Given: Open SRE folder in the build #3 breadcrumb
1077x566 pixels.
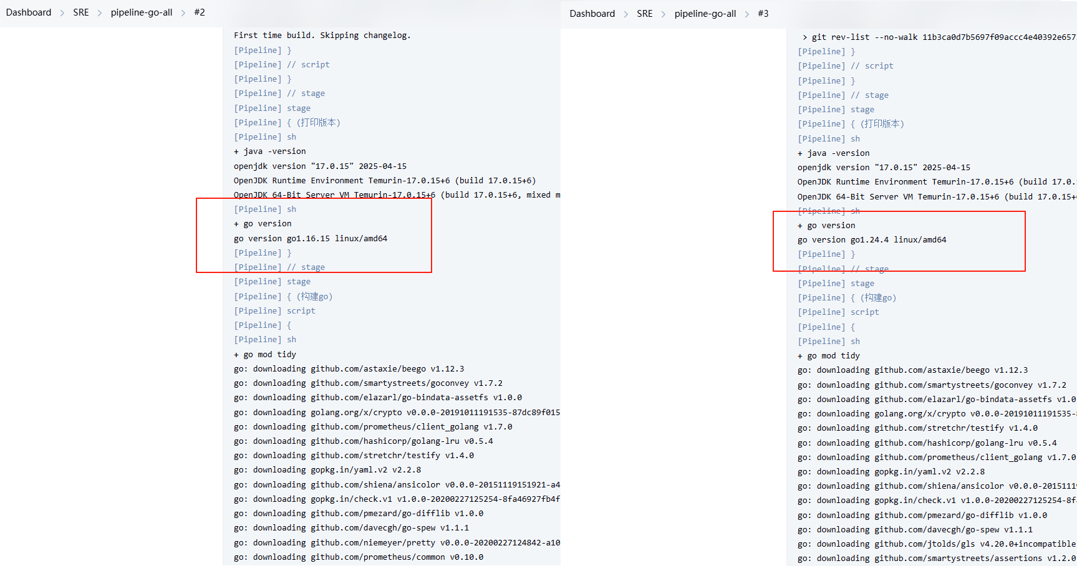Looking at the screenshot, I should (x=645, y=14).
